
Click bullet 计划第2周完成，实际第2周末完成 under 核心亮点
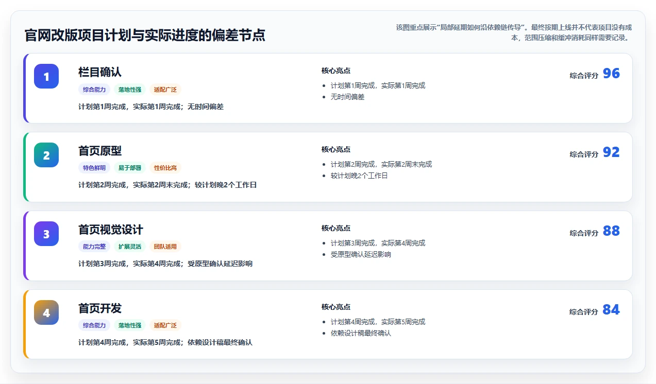click(381, 165)
